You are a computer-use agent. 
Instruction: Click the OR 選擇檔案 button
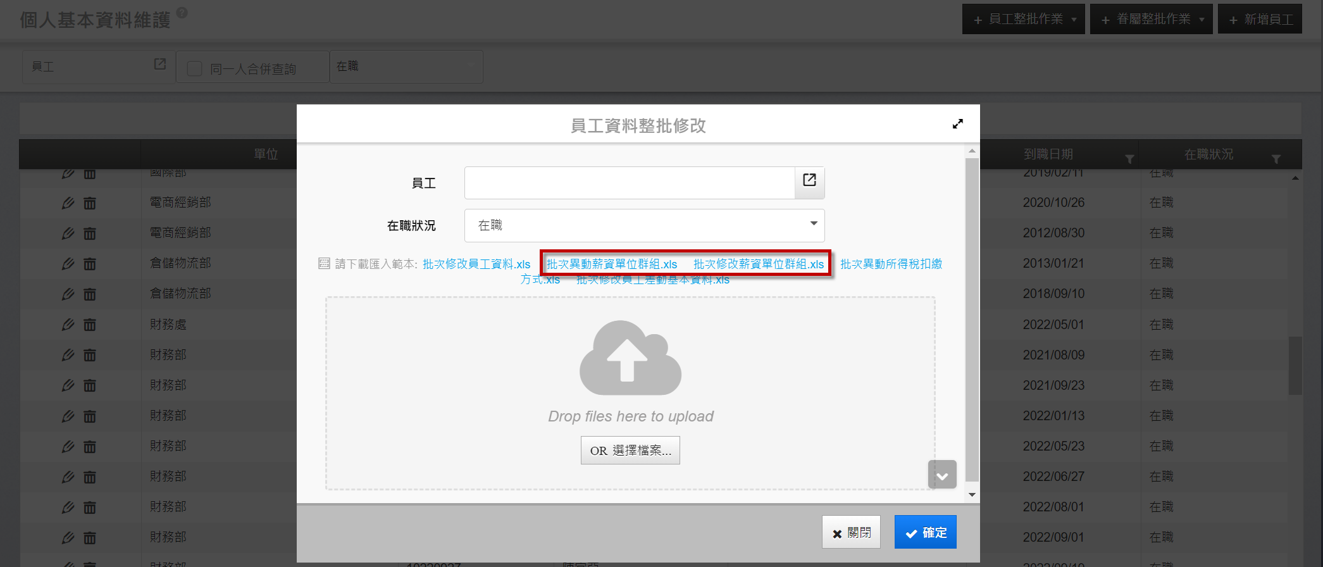click(x=630, y=451)
